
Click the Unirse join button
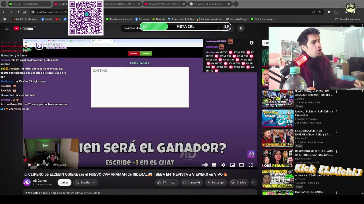pyautogui.click(x=65, y=182)
